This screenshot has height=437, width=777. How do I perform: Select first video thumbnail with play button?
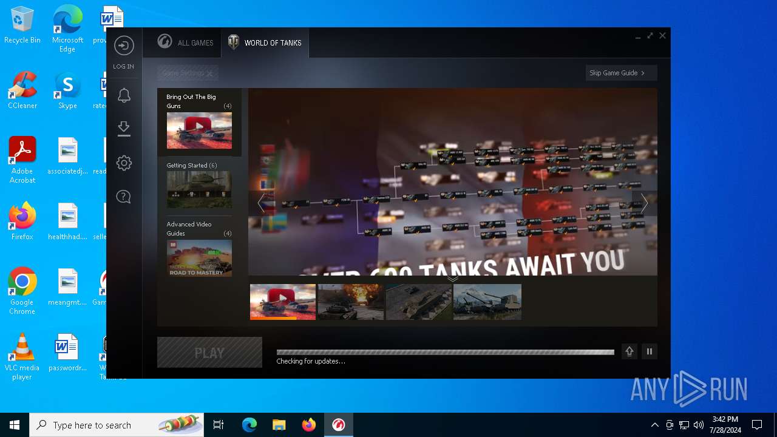pos(283,302)
